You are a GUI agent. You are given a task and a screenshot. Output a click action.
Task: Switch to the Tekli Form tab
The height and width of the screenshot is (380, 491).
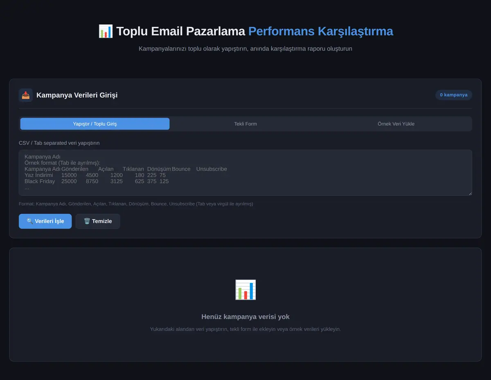coord(245,124)
